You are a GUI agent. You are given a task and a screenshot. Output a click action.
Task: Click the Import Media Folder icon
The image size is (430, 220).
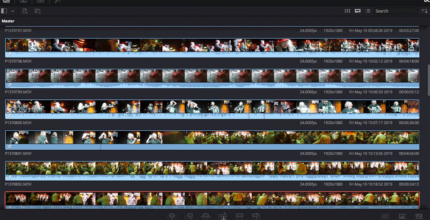coord(37,11)
